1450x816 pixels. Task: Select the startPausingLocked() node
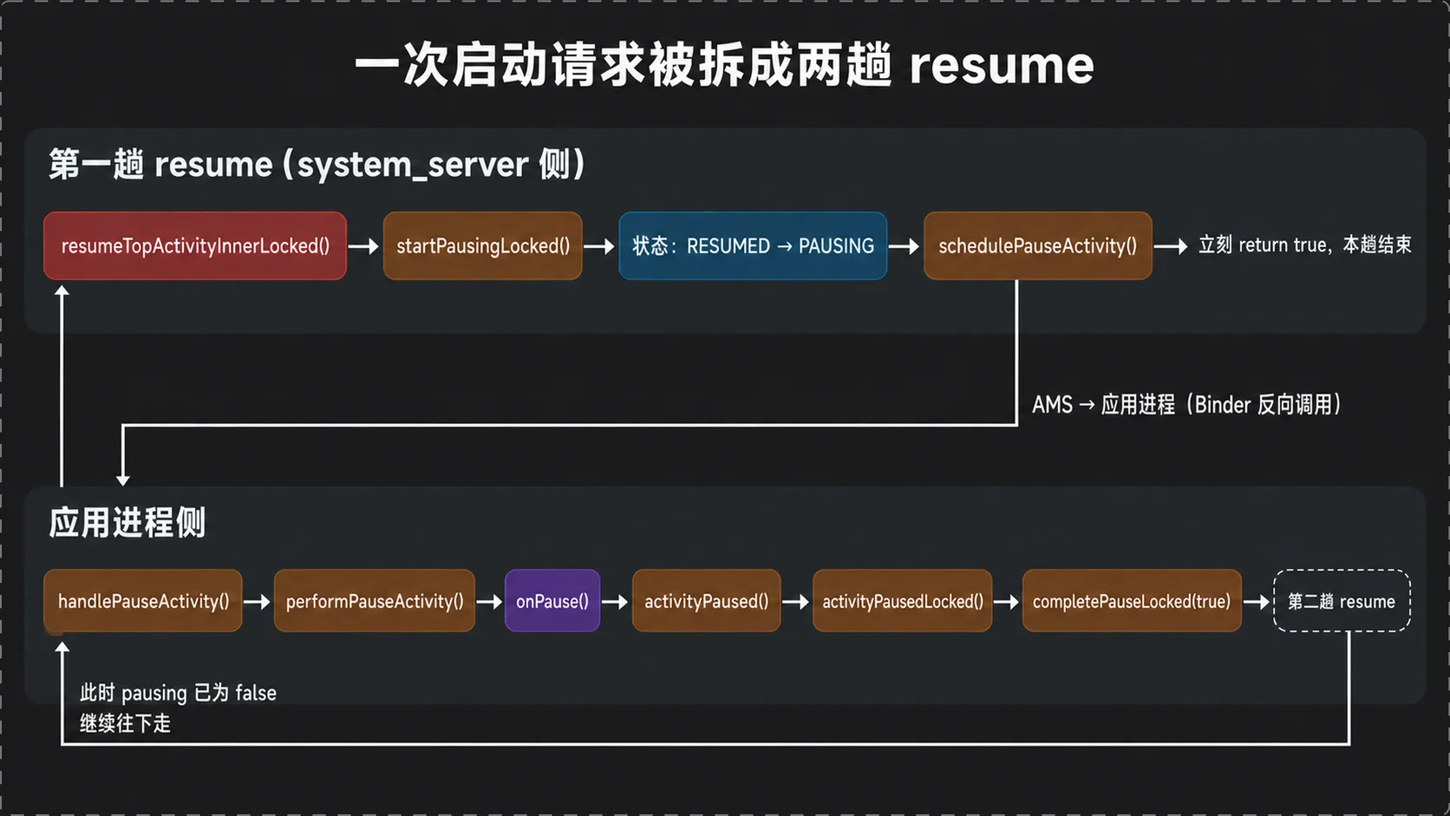[483, 245]
